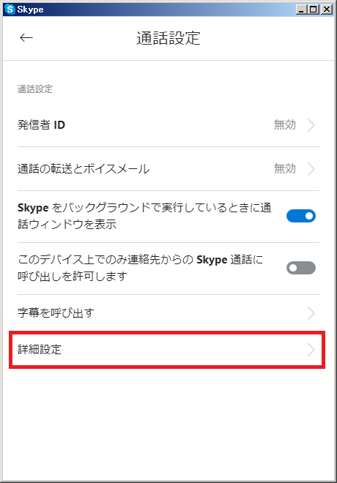Screen dimensions: 337x483
Task: Click the chevron in the 詳細設定 row
Action: point(311,350)
